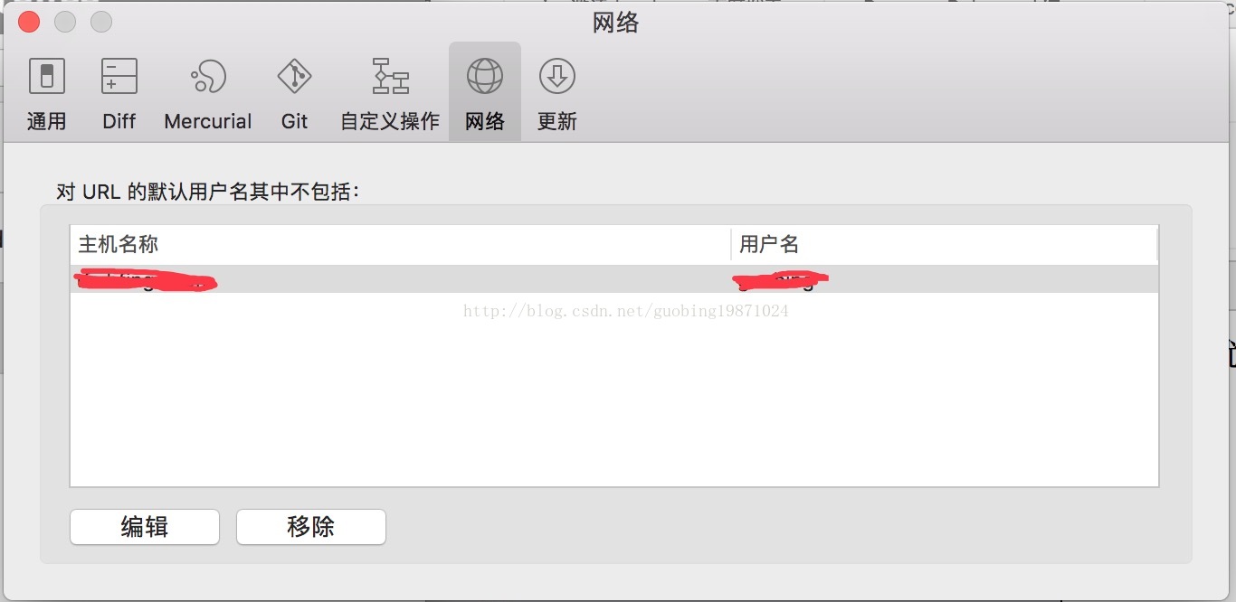The width and height of the screenshot is (1236, 602).
Task: Click the gray zoom window button
Action: tap(101, 21)
